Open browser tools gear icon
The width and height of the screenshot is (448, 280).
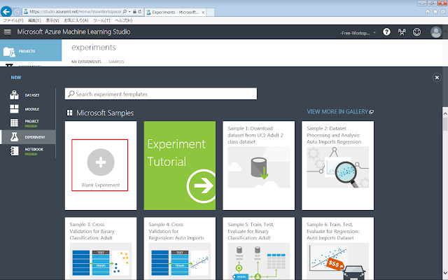443,12
